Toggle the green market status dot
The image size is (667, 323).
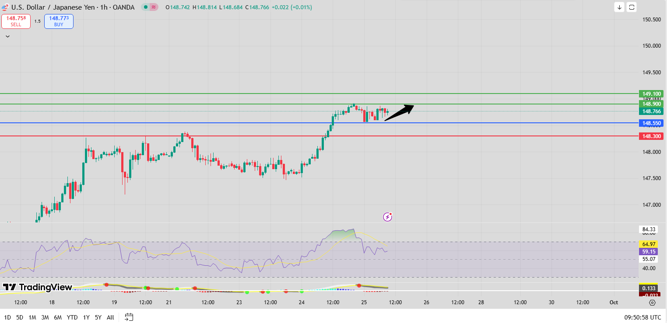coord(145,7)
